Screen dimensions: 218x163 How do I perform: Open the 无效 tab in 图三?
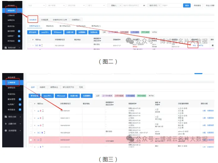coord(81,87)
